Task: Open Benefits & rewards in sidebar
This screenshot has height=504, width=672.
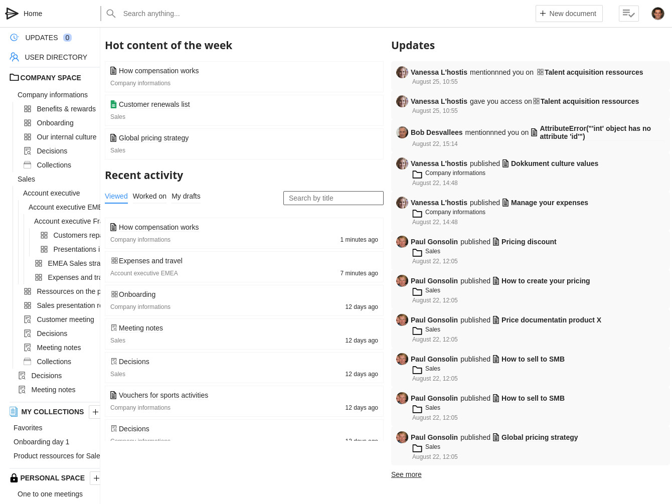Action: pos(66,109)
